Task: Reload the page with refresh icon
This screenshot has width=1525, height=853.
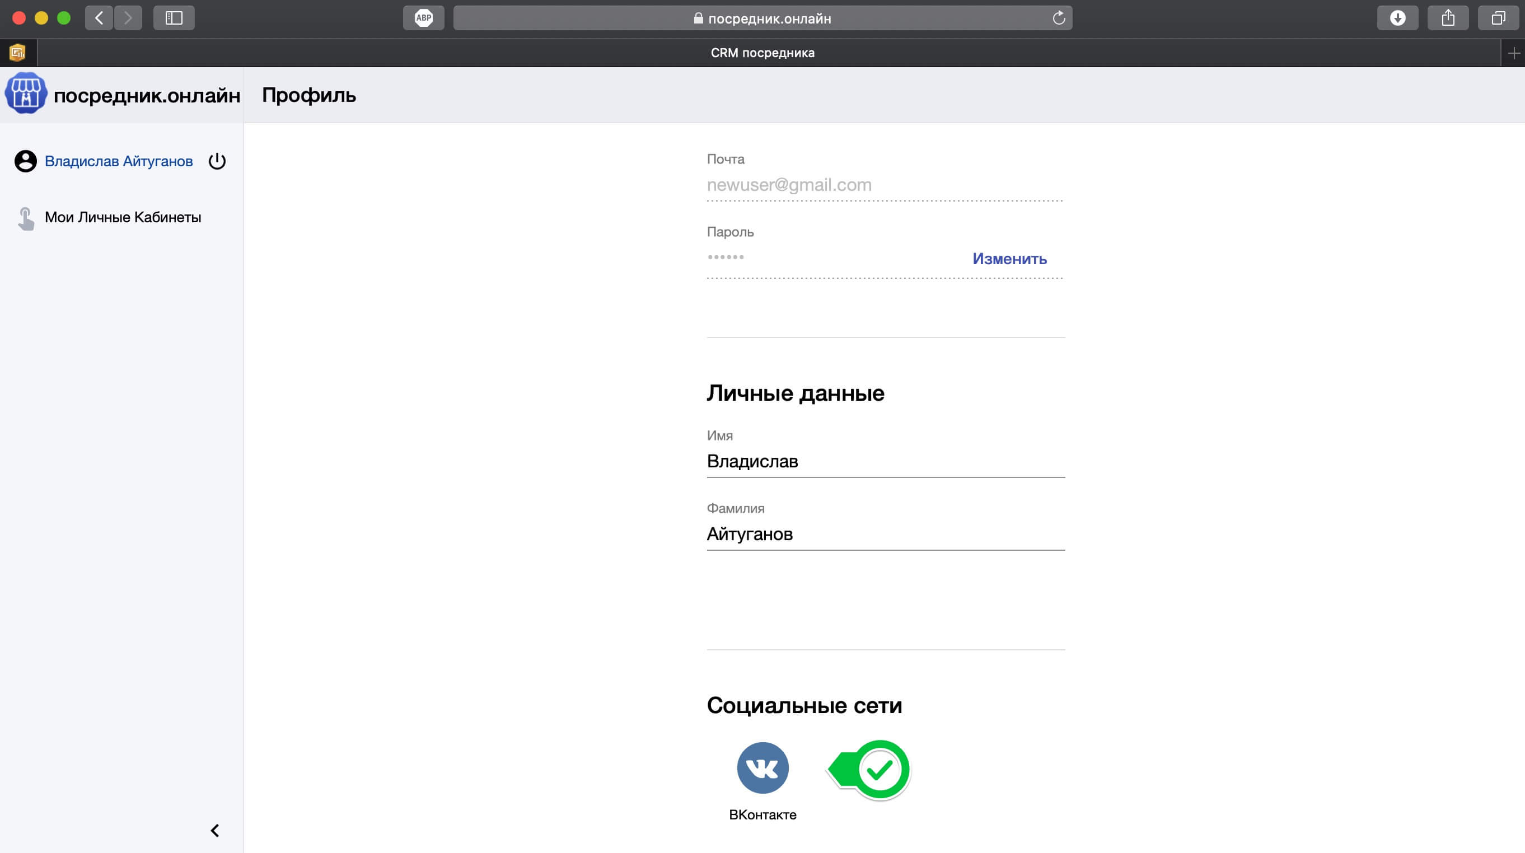Action: (x=1059, y=18)
